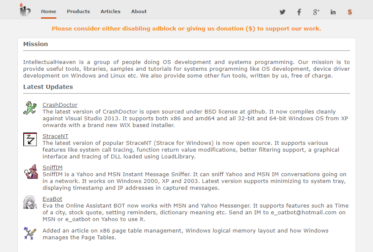This screenshot has width=373, height=252.
Task: Click the Mission heading
Action: (x=36, y=44)
